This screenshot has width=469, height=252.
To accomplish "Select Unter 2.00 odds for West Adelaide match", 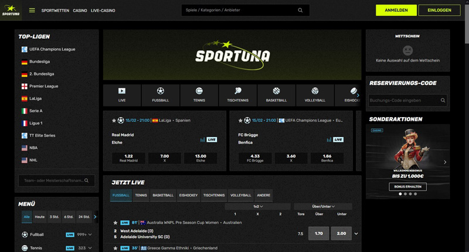I will coord(341,233).
